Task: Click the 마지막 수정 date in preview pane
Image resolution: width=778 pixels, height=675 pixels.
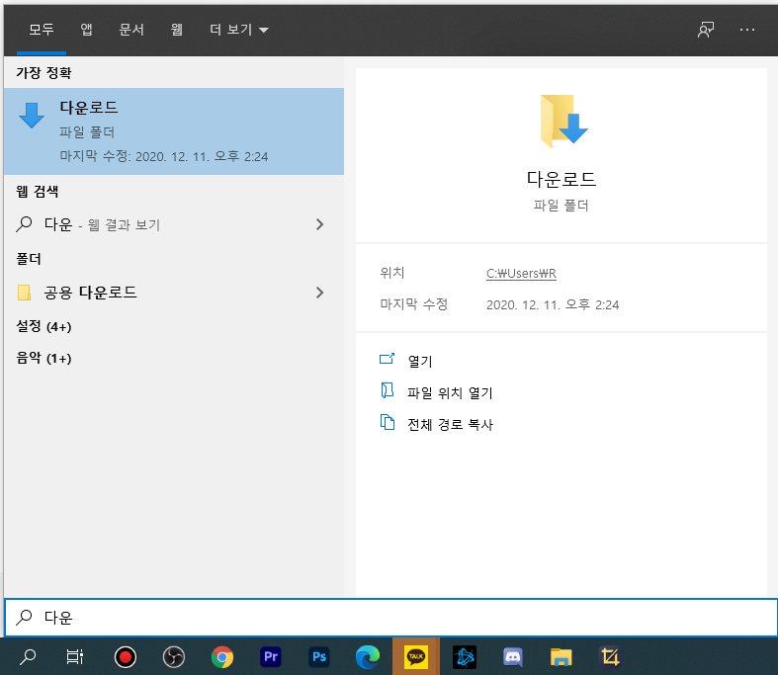Action: [x=553, y=304]
